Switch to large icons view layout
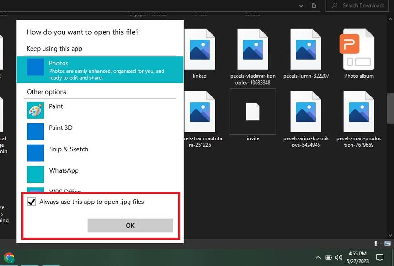 coord(388,244)
